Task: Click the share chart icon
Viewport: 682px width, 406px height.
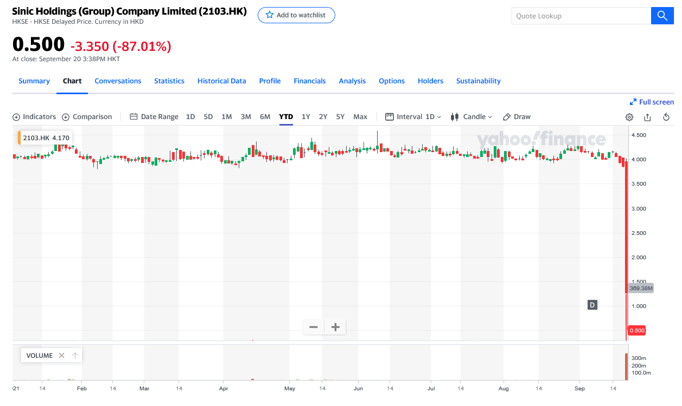Action: point(647,117)
